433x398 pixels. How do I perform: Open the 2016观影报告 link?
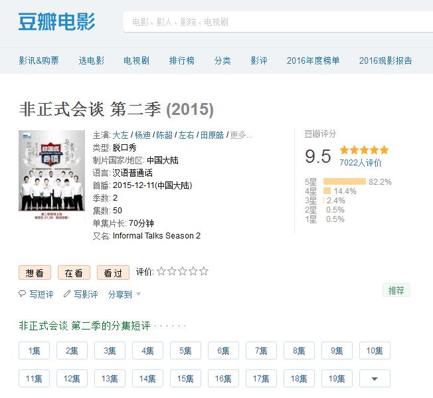click(385, 60)
